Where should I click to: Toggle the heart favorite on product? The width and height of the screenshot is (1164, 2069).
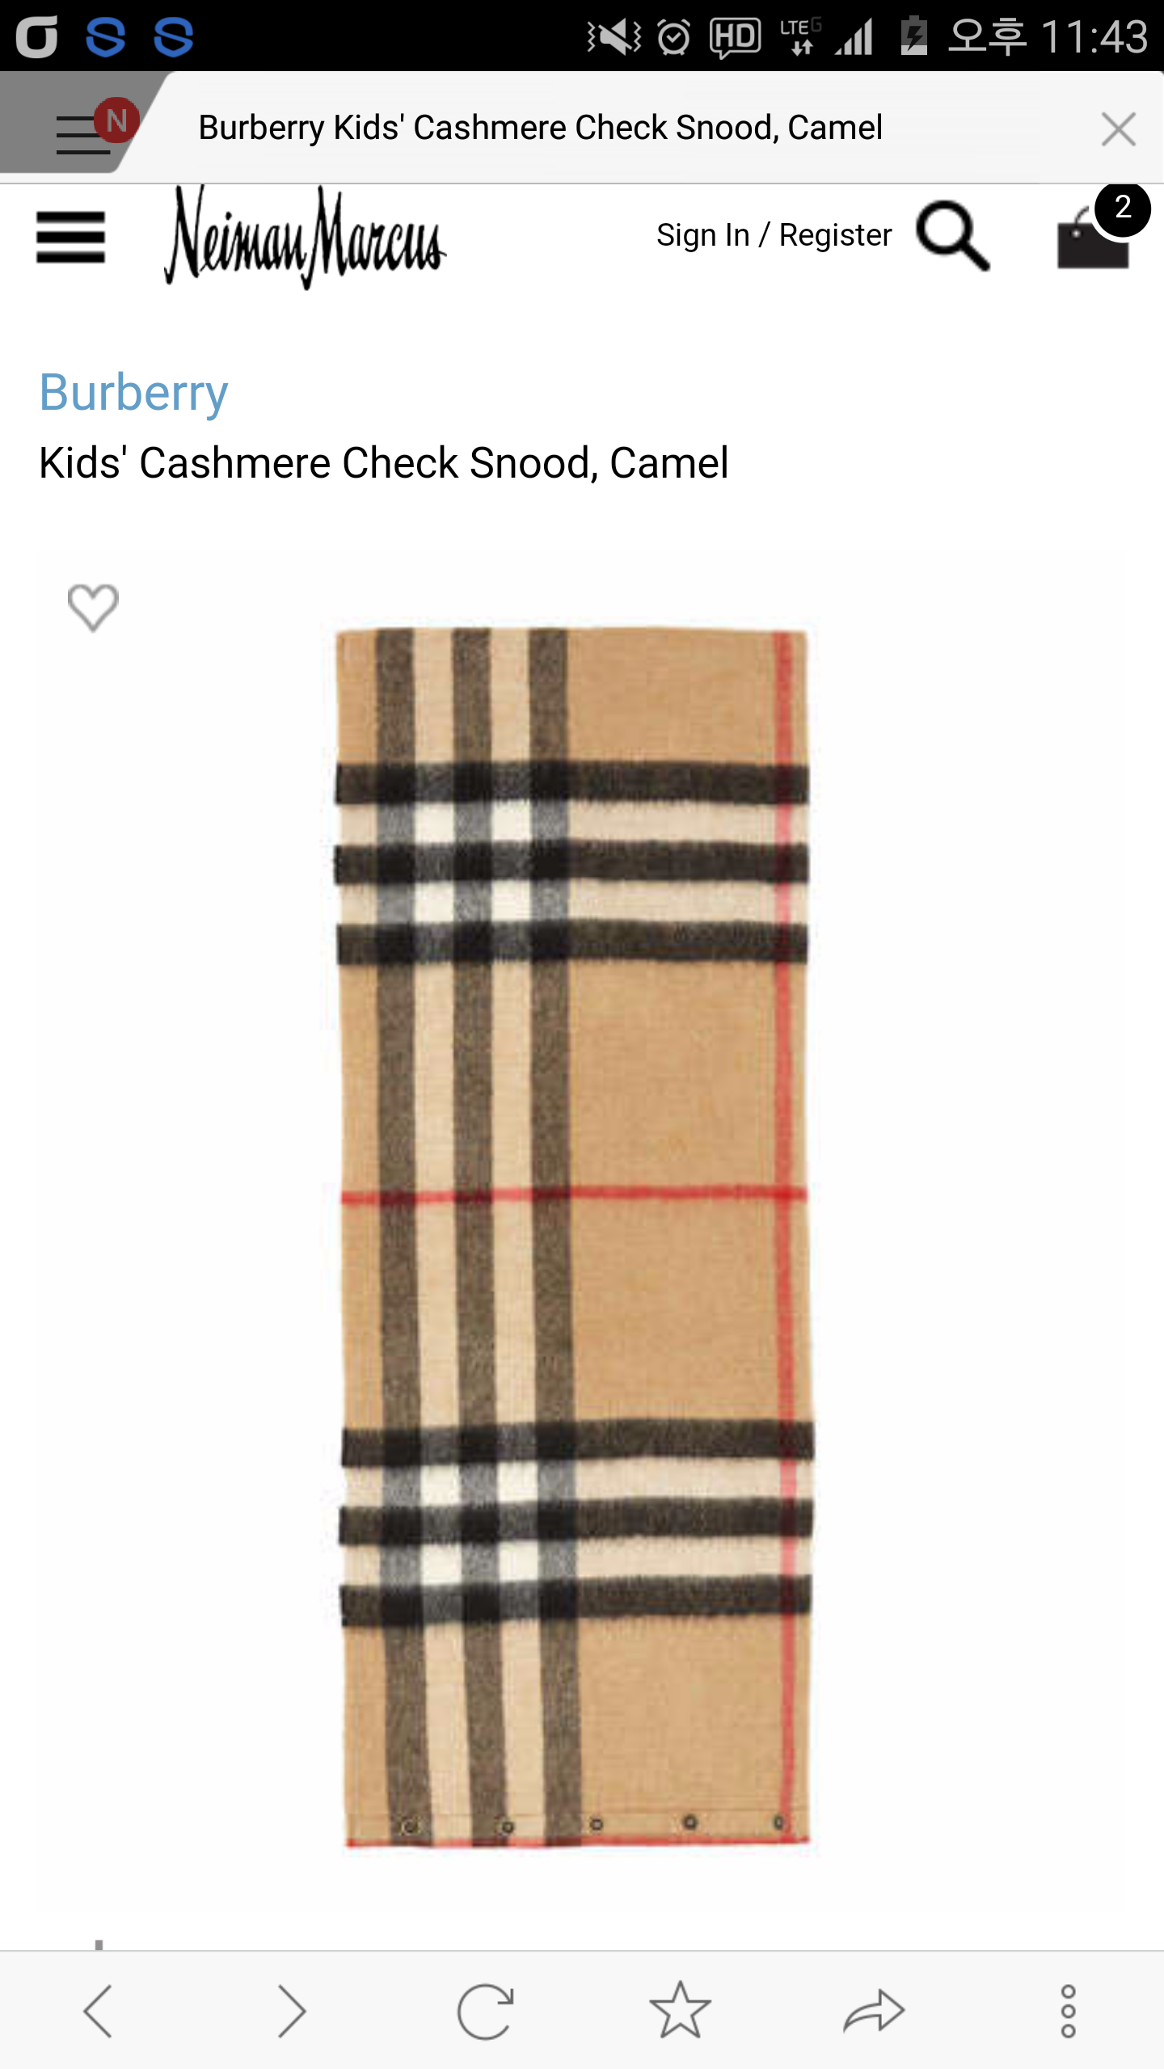click(x=93, y=607)
